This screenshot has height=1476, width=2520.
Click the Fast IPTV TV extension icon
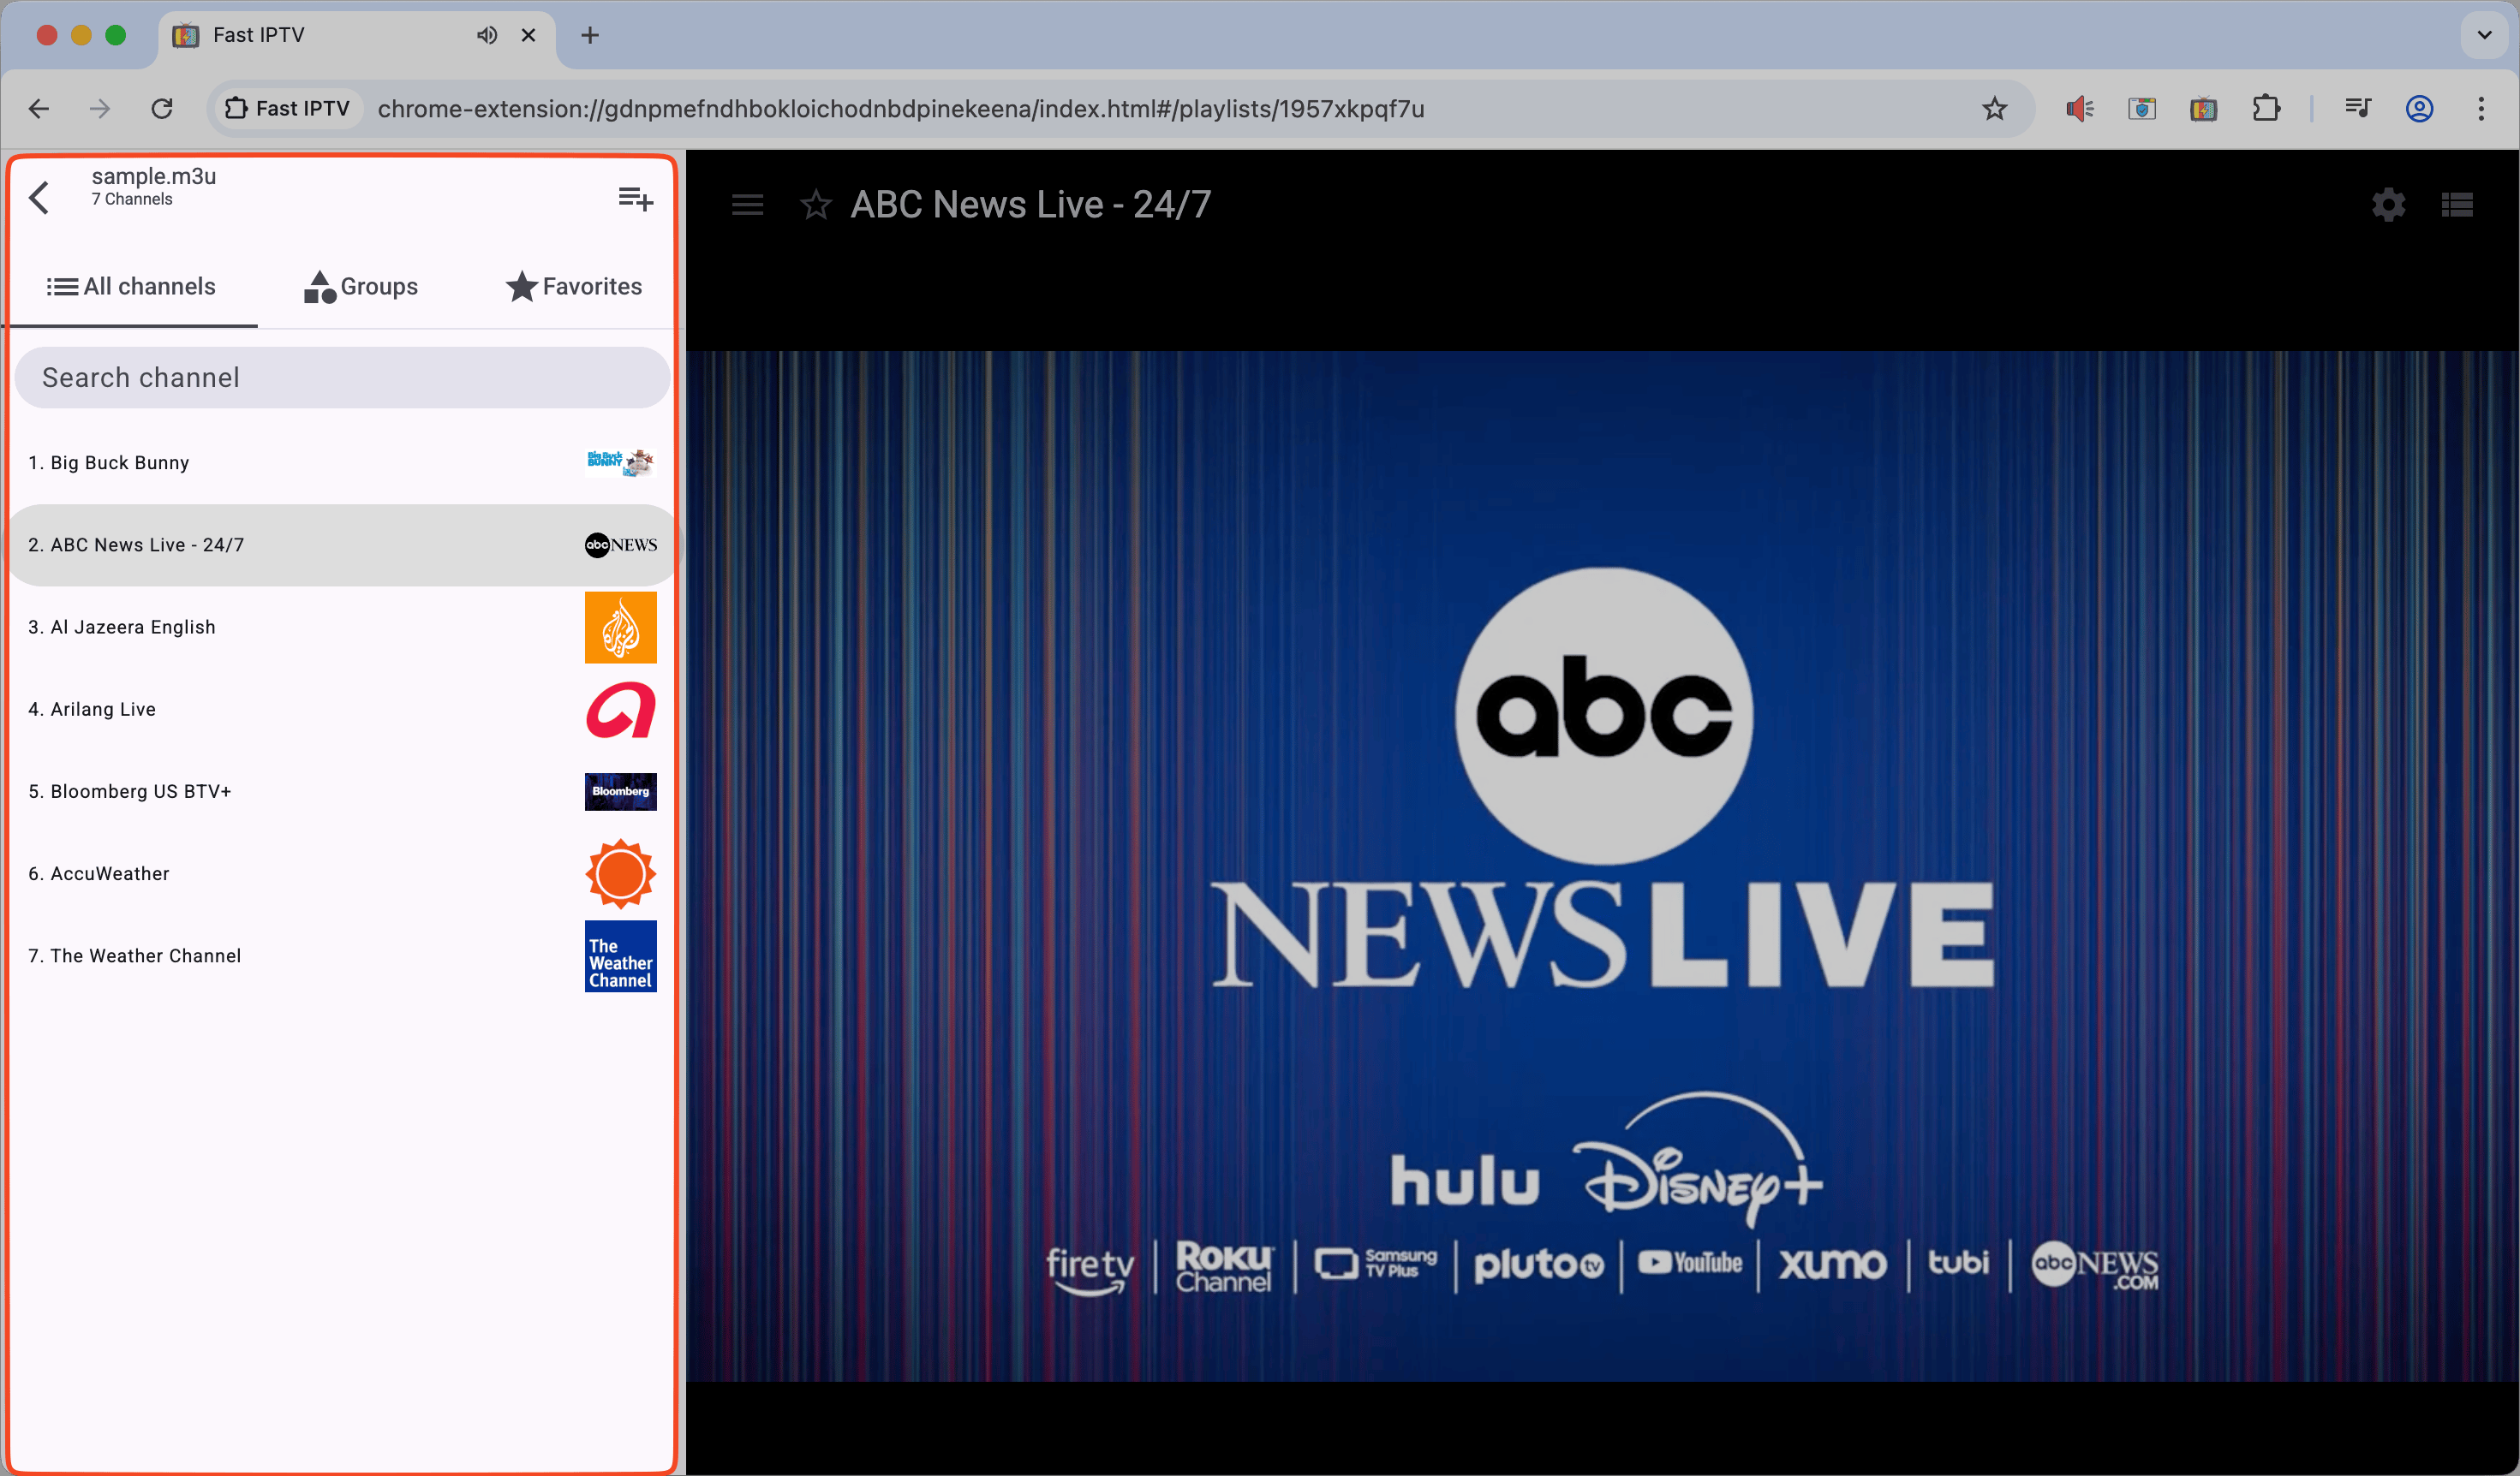click(x=2204, y=108)
